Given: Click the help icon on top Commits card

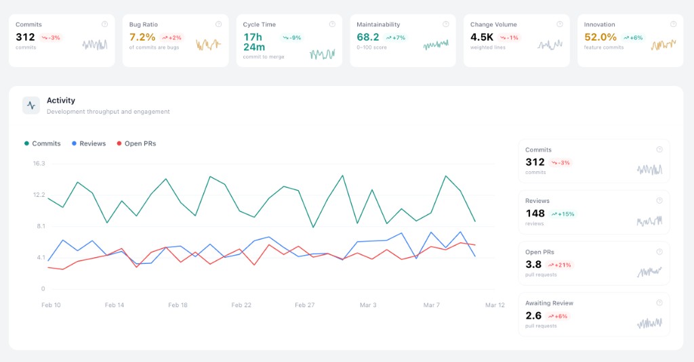Looking at the screenshot, I should coord(104,24).
